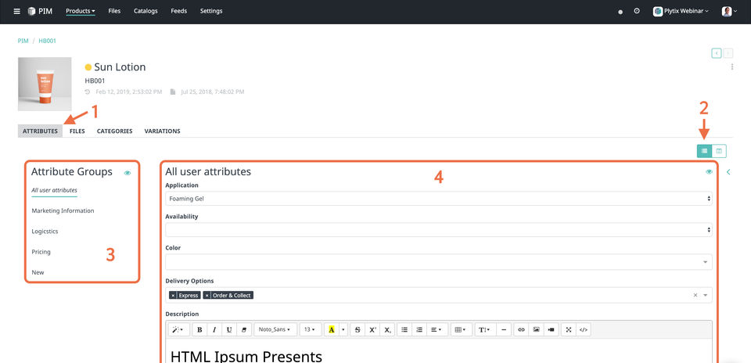Toggle bold formatting in Description editor
Viewport: 751px width, 363px height.
[x=199, y=329]
